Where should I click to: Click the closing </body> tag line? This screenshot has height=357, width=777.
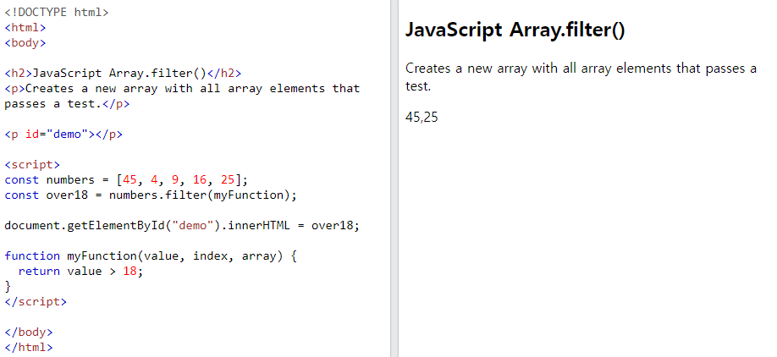coord(29,332)
